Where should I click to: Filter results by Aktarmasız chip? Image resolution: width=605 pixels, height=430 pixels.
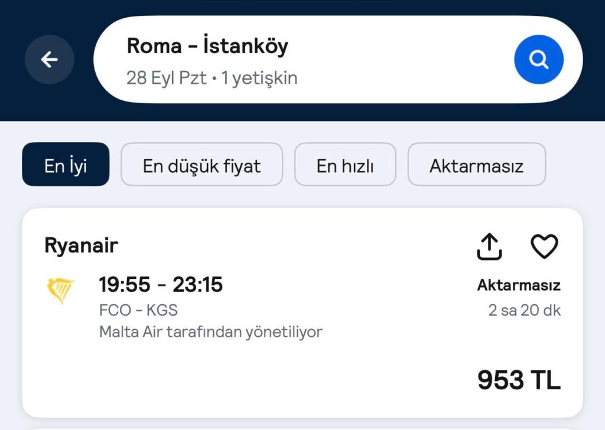pos(477,165)
